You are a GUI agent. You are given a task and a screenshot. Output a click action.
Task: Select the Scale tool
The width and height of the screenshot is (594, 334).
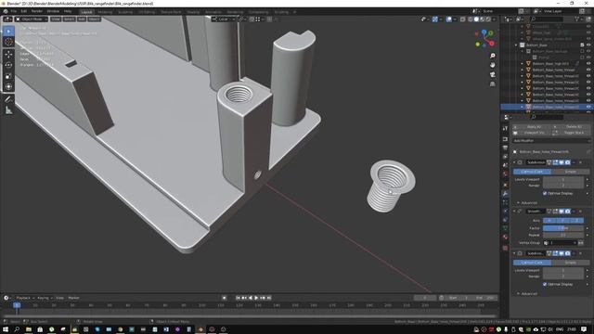(x=8, y=76)
